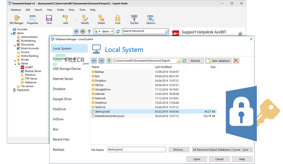Close the Database Manager dialog
This screenshot has width=283, height=164.
[251, 39]
